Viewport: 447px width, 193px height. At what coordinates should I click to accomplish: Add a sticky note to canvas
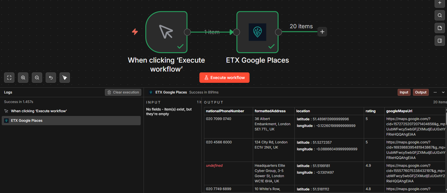coord(440,28)
